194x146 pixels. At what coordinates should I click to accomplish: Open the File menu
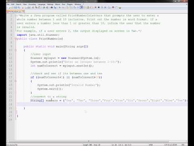[x=8, y=4]
